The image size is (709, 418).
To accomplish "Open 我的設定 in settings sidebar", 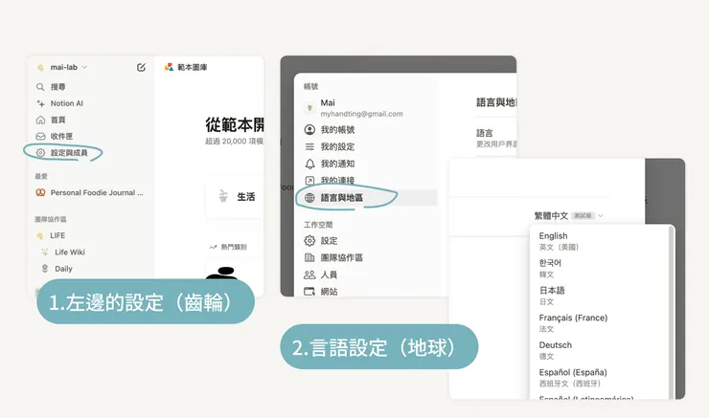I will [x=337, y=146].
